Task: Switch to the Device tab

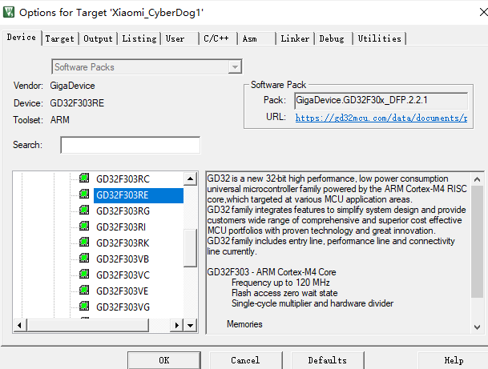Action: coord(22,38)
